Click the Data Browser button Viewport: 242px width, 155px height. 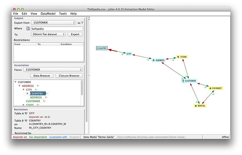coord(42,75)
